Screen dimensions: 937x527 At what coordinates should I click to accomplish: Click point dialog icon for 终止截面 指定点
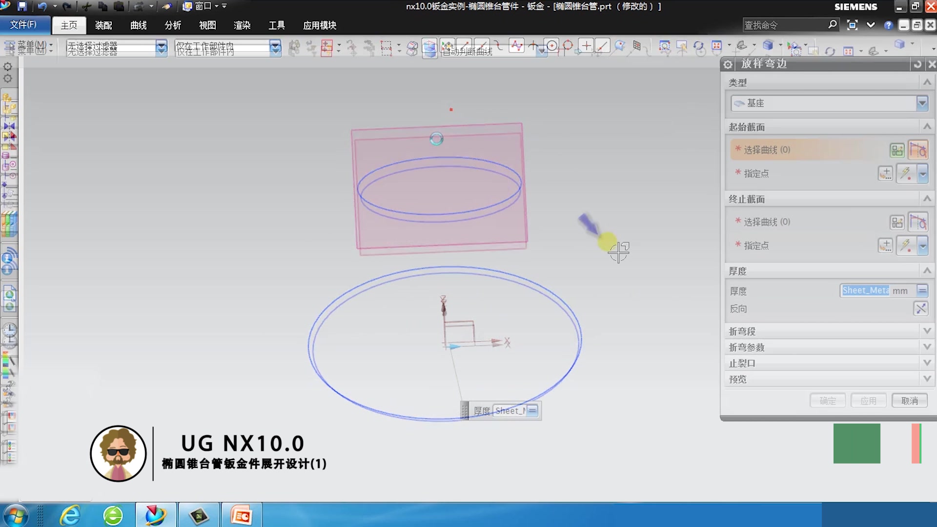pyautogui.click(x=886, y=245)
